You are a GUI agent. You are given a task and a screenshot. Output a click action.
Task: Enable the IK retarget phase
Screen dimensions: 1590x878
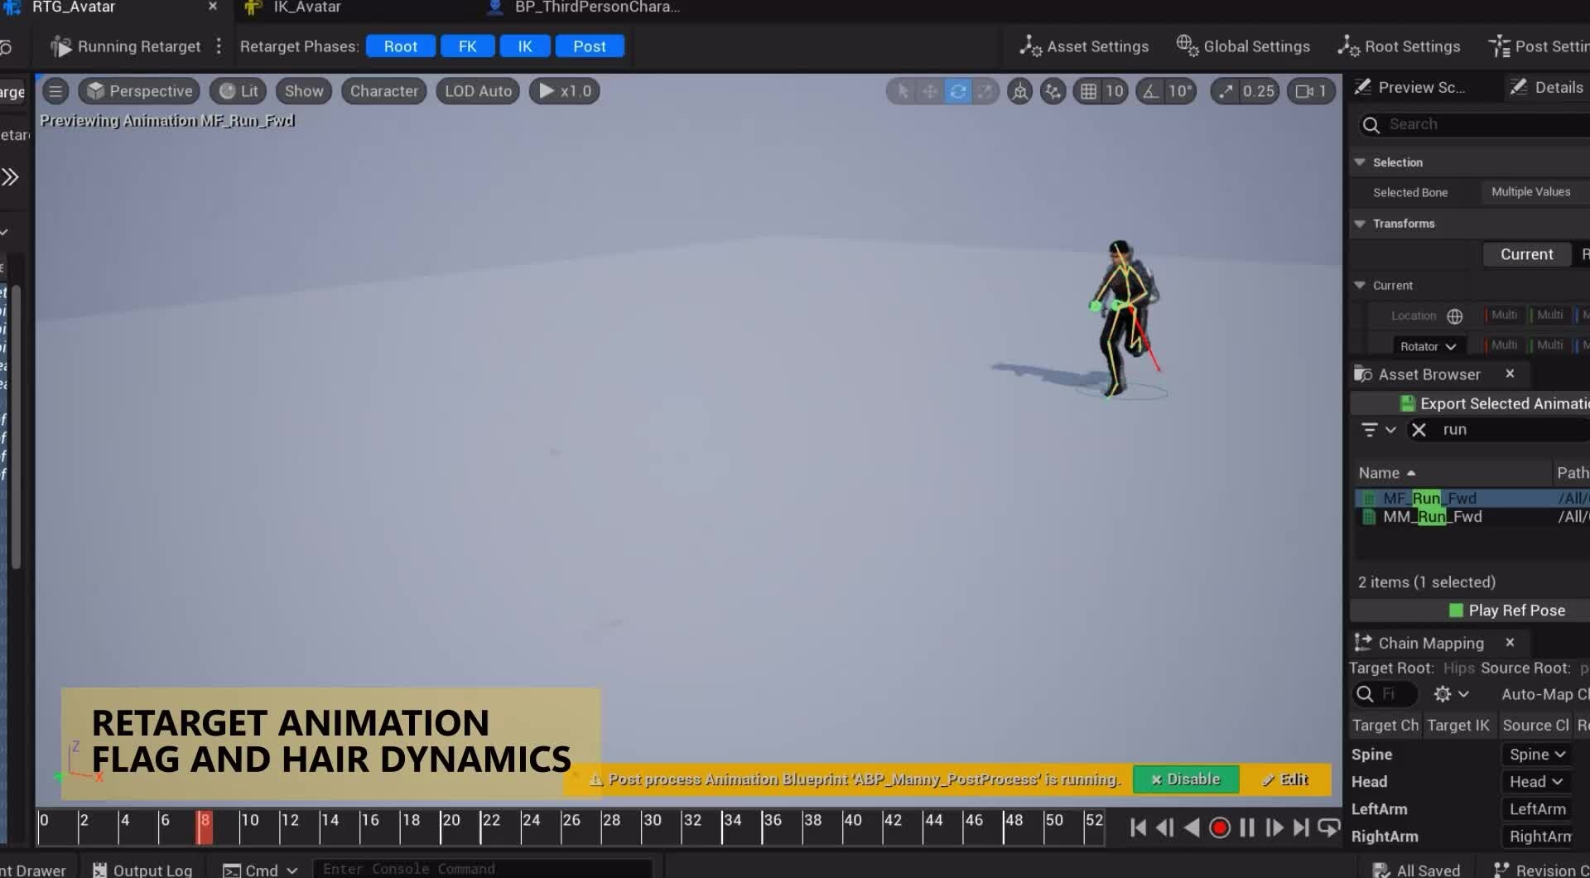(x=524, y=46)
